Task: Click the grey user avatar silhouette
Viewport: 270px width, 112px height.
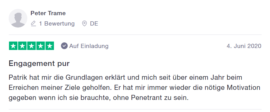Action: (18, 18)
